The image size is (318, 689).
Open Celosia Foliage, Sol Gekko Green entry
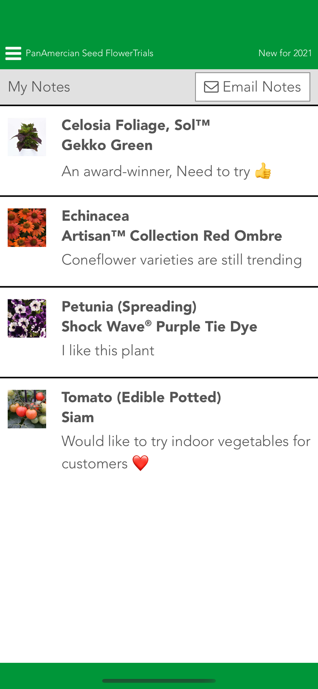coord(159,151)
